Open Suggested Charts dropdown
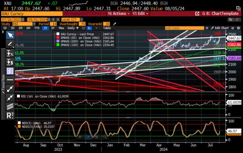 point(85,14)
